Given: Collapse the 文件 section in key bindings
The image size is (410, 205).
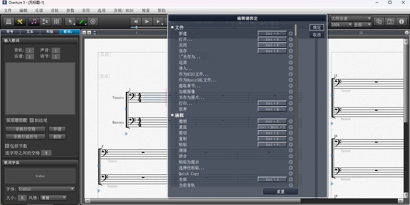Looking at the screenshot, I should point(173,27).
